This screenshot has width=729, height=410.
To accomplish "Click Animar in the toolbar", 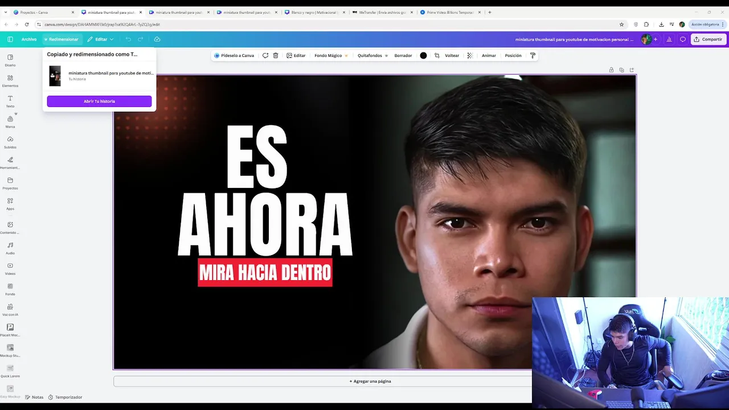I will click(x=489, y=55).
